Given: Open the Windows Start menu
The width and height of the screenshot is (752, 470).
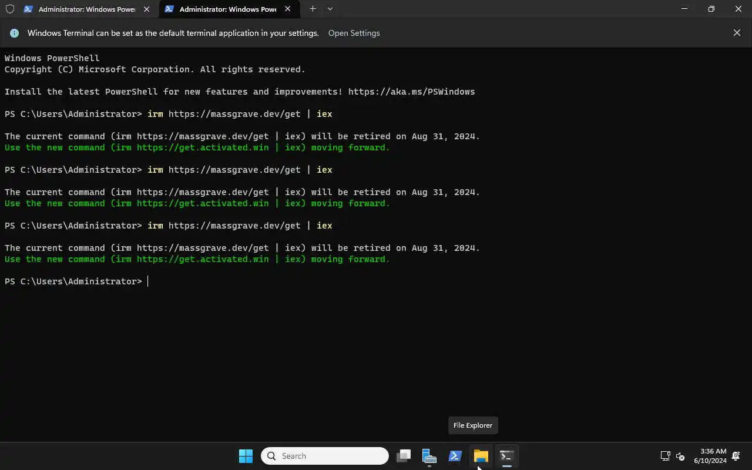Looking at the screenshot, I should tap(246, 456).
